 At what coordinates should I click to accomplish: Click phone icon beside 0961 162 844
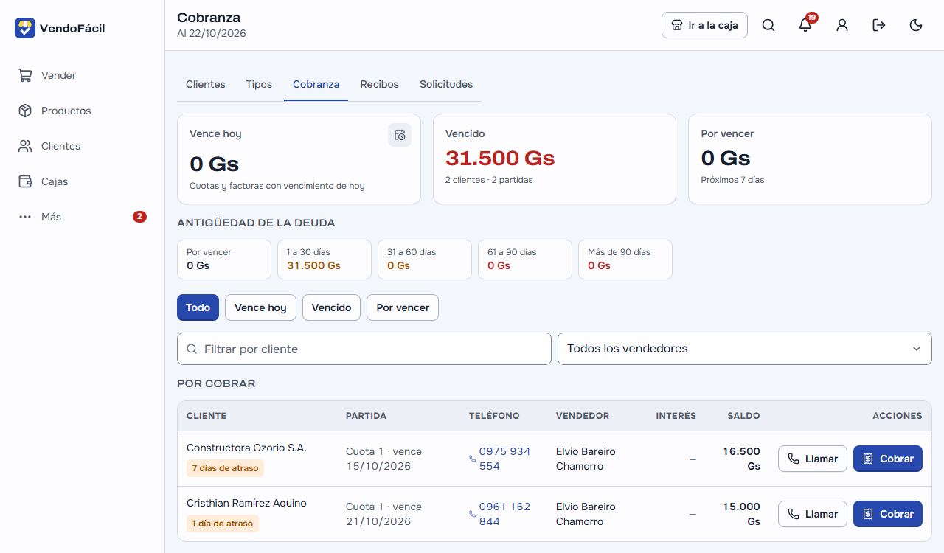(473, 514)
